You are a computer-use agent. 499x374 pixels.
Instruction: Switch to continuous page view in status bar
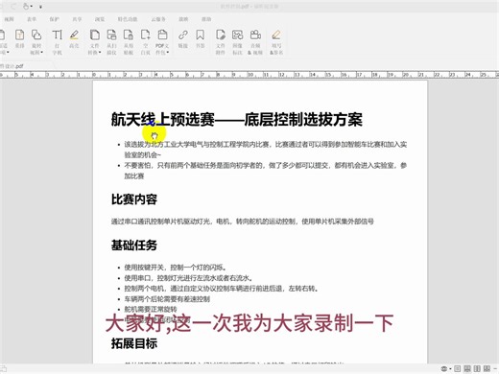[x=467, y=368]
